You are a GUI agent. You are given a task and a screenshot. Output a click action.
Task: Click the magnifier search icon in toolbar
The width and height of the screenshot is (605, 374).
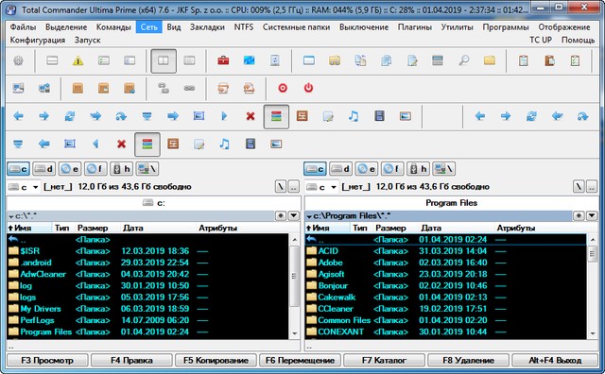click(463, 60)
